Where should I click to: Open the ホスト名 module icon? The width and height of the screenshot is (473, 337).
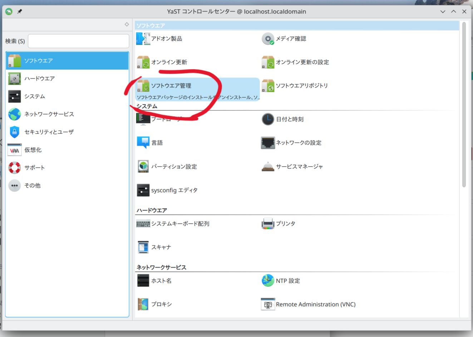point(143,281)
